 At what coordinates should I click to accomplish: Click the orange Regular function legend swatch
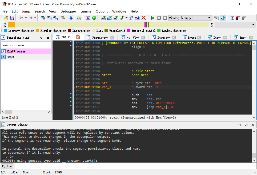click(x=37, y=31)
